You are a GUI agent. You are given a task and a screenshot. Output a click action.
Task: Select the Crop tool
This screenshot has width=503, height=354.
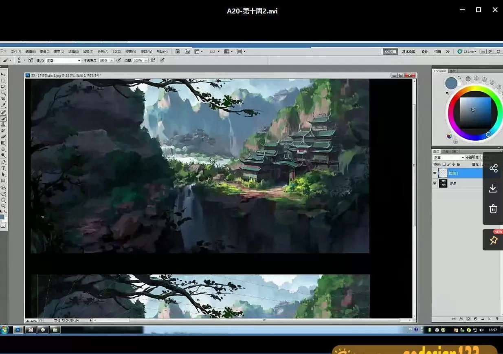3,99
